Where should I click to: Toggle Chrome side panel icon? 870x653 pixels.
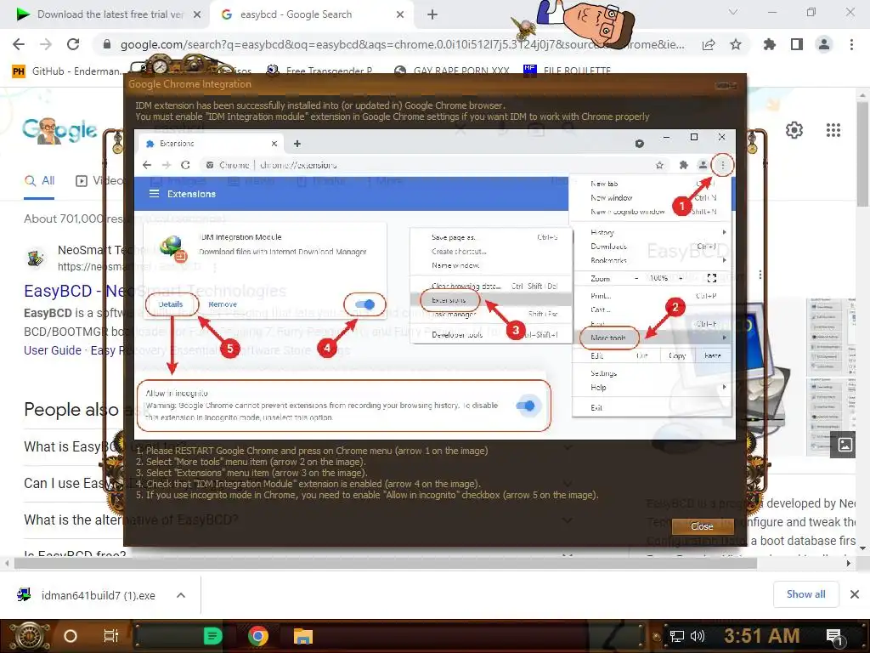pyautogui.click(x=797, y=44)
